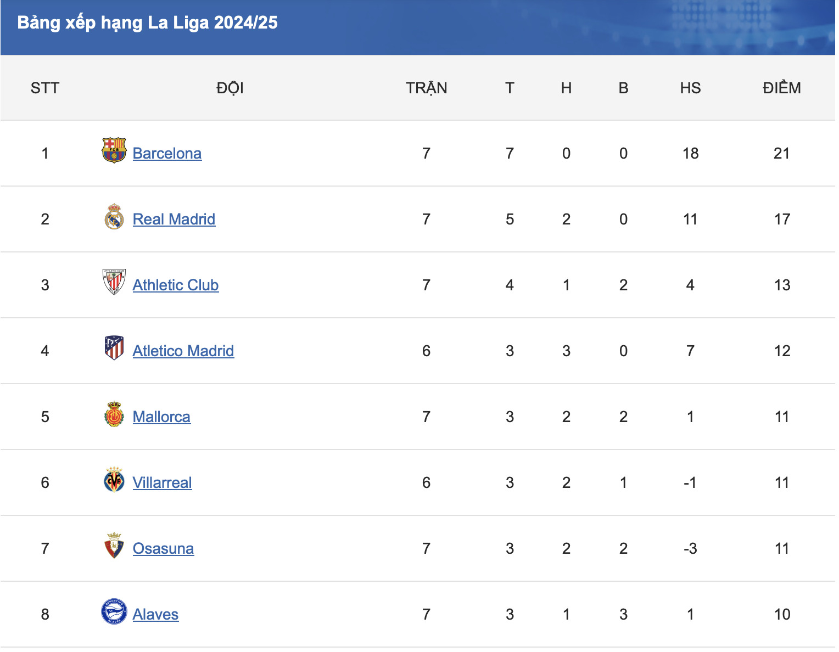Click the Alaves club crest icon
This screenshot has height=652, width=839.
point(114,612)
